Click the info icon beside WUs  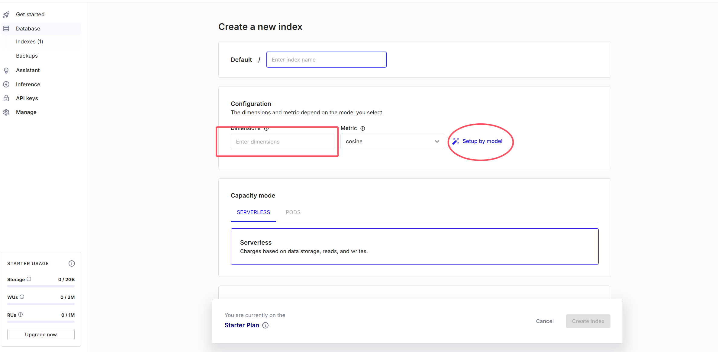22,297
